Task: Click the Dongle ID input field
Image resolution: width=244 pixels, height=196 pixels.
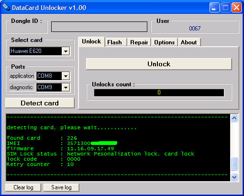Action: pyautogui.click(x=99, y=27)
